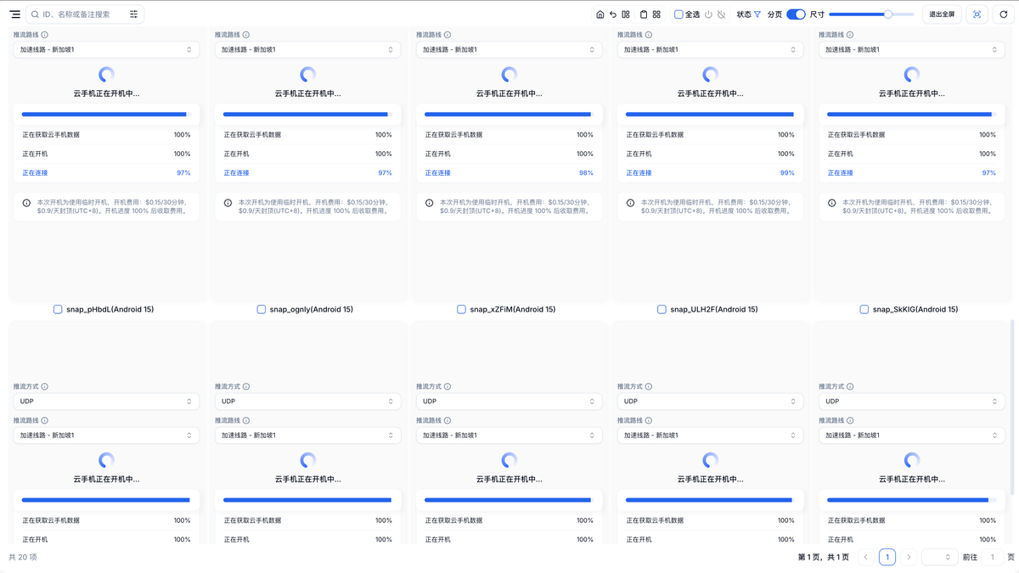Click the four-squares grid icon in toolbar
The height and width of the screenshot is (573, 1019).
coord(656,14)
